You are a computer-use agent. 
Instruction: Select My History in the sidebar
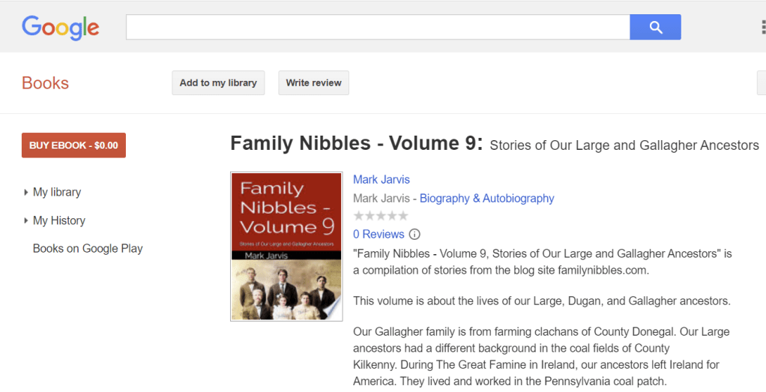59,221
